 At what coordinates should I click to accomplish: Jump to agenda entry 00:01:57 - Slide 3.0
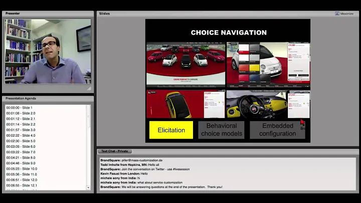coord(21,130)
